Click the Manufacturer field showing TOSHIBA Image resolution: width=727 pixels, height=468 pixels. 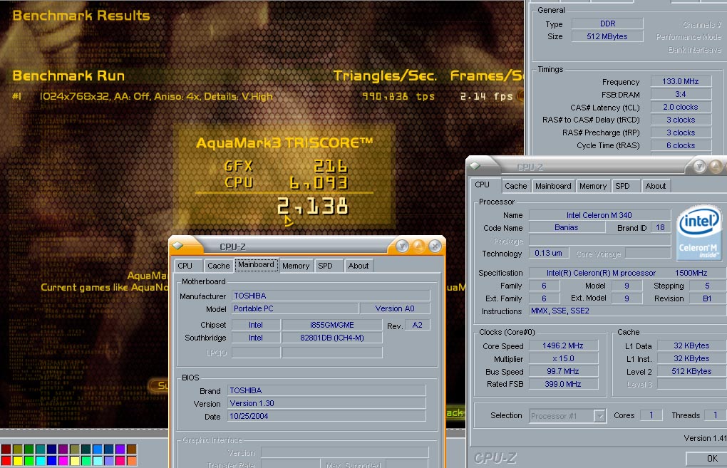[x=331, y=296]
